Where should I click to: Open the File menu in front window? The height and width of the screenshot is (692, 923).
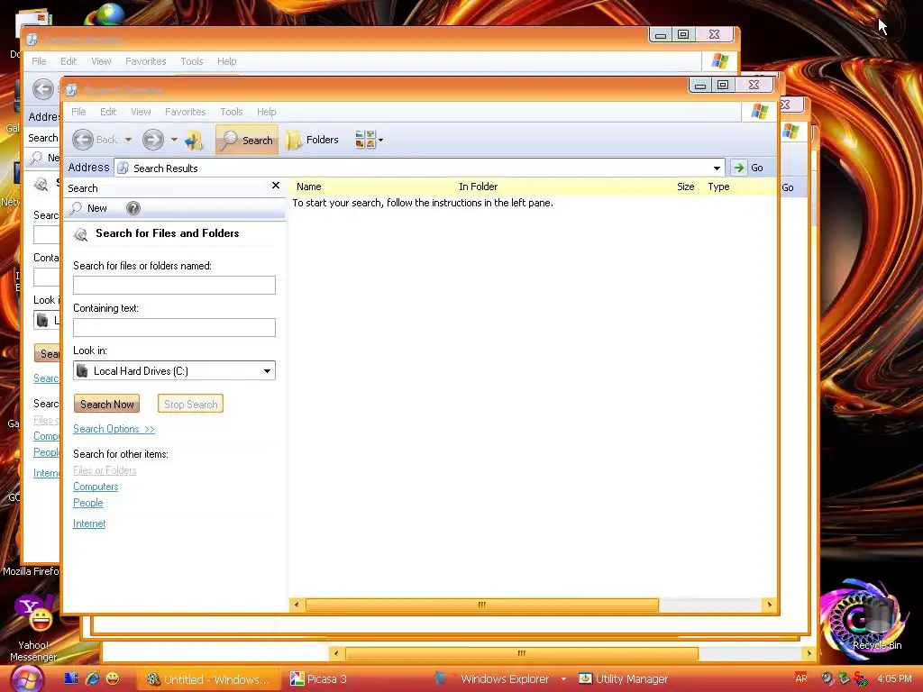pyautogui.click(x=78, y=112)
